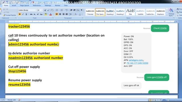The image size is (182, 102).
Task: Open the Review tab
Action: tap(57, 5)
